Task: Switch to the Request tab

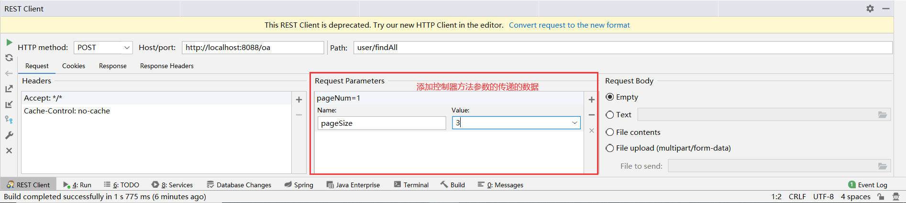Action: click(x=37, y=66)
